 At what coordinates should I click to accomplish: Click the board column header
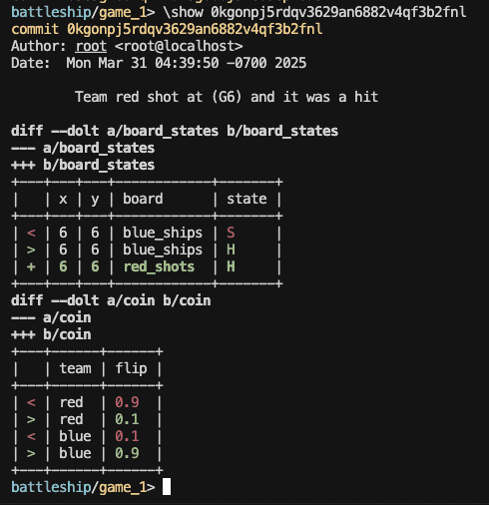[x=143, y=199]
